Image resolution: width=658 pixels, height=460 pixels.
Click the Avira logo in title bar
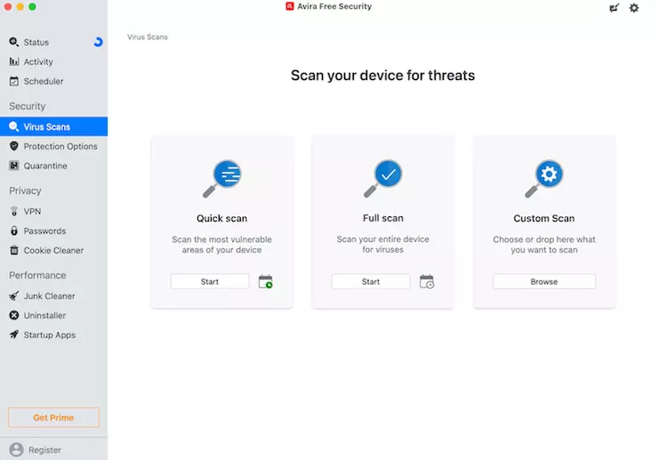tap(290, 6)
